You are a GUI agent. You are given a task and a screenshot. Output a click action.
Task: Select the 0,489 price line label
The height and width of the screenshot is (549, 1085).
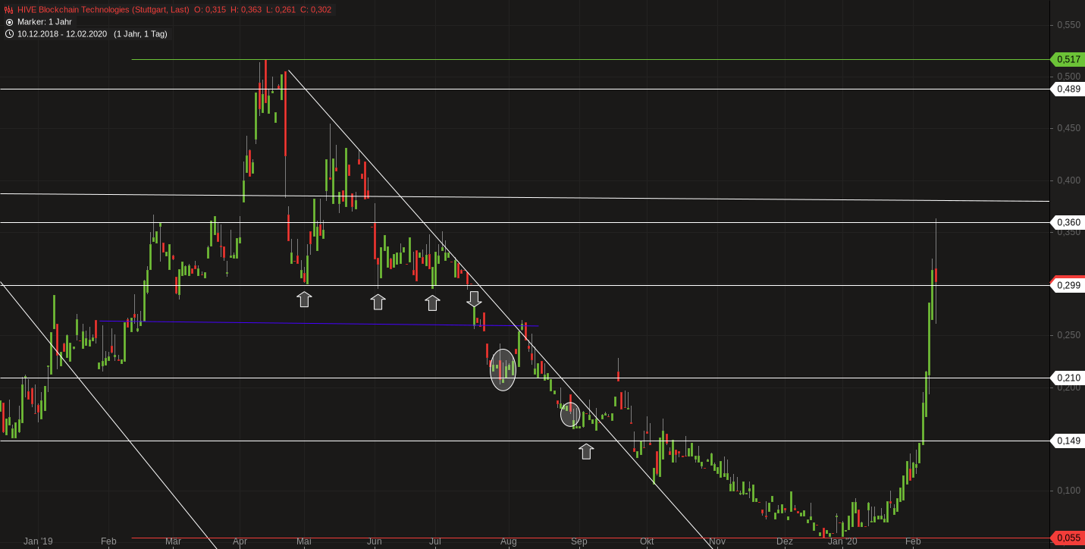(1068, 89)
